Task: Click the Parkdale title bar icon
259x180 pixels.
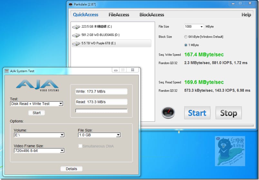Action: [x=71, y=4]
